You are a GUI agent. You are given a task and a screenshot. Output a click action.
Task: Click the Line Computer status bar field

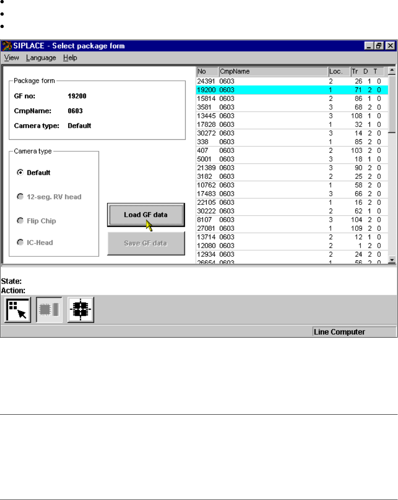pyautogui.click(x=354, y=332)
